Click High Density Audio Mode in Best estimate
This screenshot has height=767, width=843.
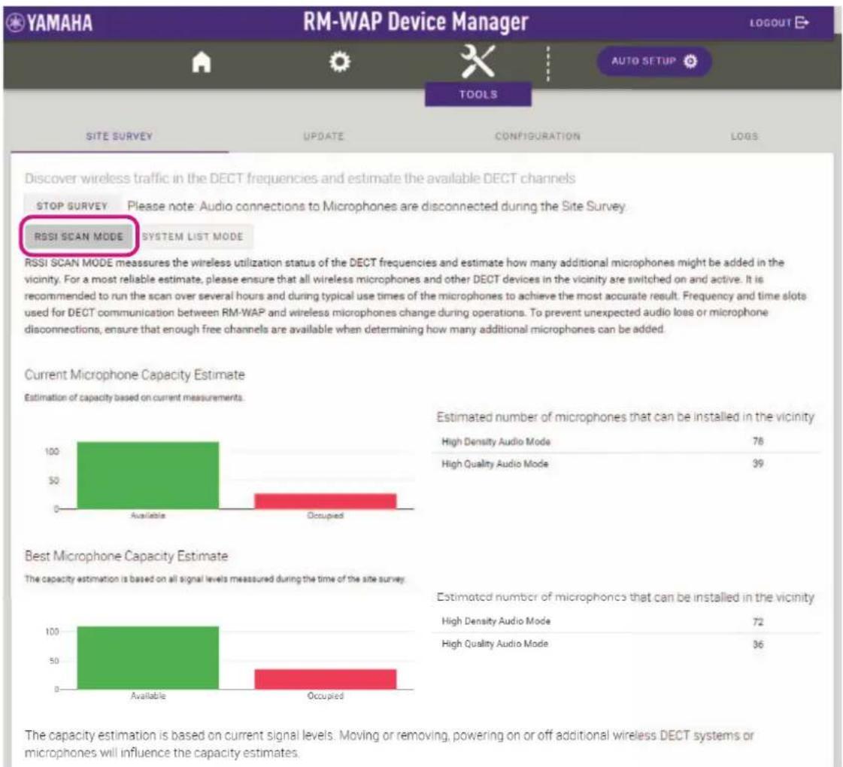coord(496,621)
